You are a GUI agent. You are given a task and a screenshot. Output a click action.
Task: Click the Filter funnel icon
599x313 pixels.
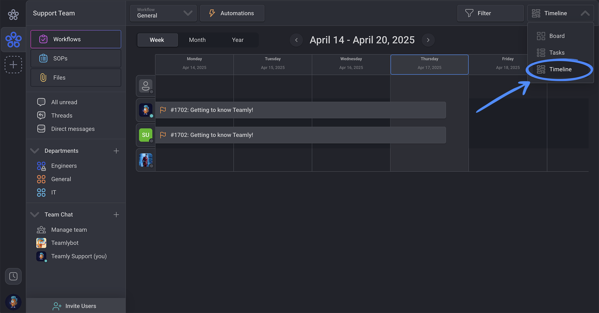click(469, 13)
